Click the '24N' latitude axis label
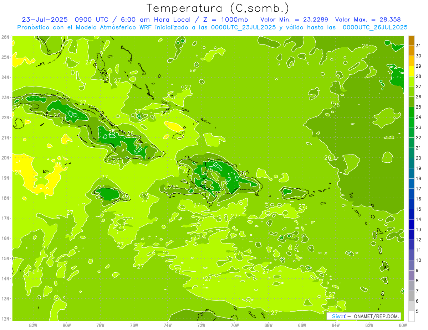 pyautogui.click(x=5, y=77)
